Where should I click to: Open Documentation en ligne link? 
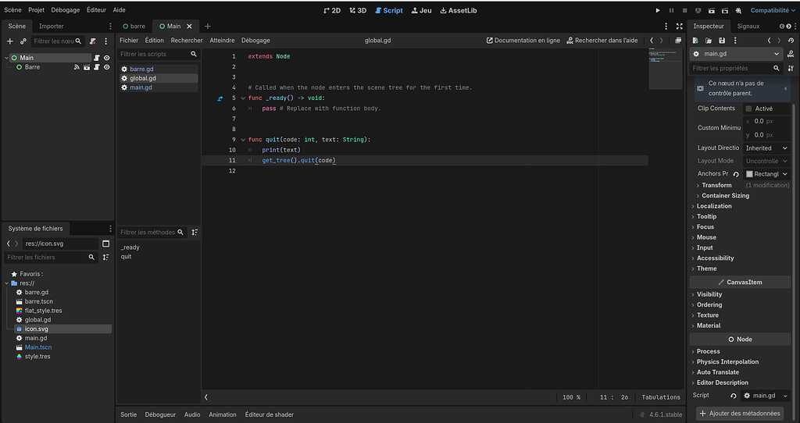pos(523,41)
